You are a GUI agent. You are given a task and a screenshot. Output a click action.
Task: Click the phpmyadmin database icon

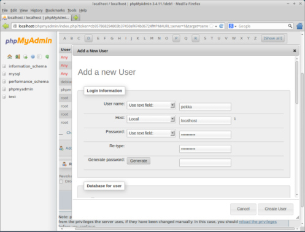pos(4,89)
